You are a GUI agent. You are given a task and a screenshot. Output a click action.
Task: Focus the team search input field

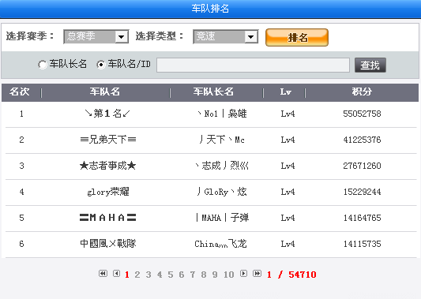pos(254,65)
